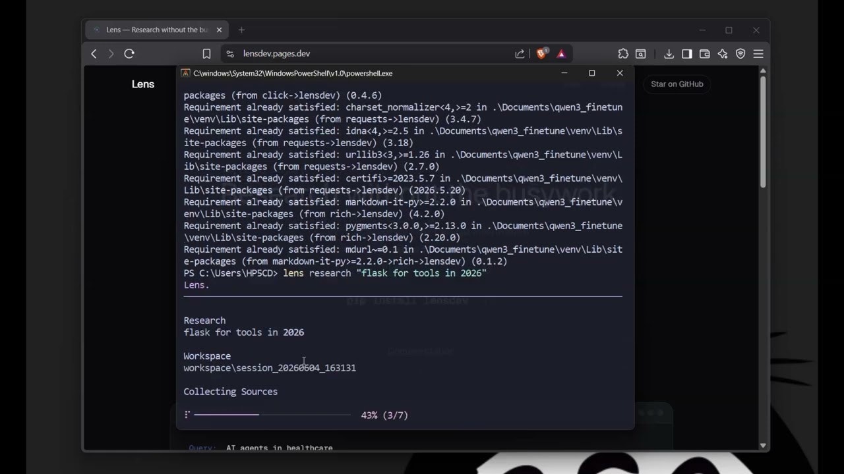
Task: Bookmark this page with the bookmark icon
Action: 206,54
